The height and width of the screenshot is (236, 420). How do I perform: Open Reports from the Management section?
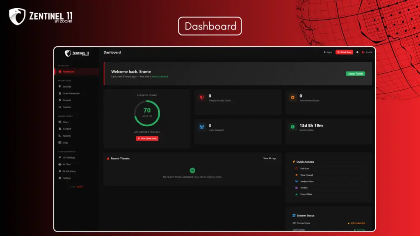66,136
